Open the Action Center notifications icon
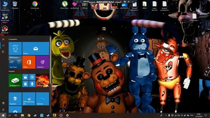The height and width of the screenshot is (118, 210). tap(206, 115)
